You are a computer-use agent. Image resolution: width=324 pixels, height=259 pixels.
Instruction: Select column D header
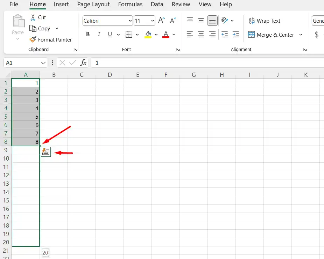click(110, 75)
